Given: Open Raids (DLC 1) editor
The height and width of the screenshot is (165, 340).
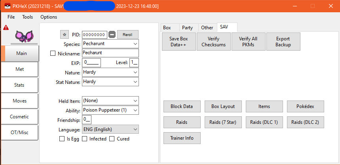Looking at the screenshot, I should pos(264,122).
